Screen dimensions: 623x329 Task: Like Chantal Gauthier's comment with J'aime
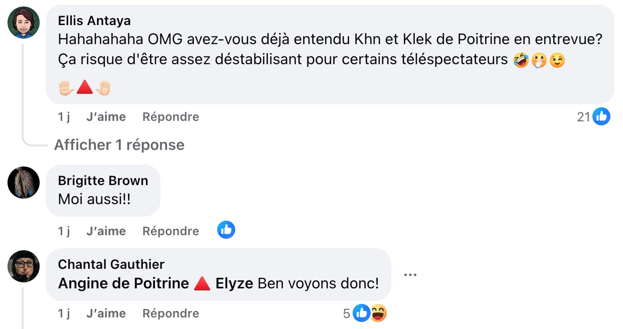pyautogui.click(x=106, y=313)
